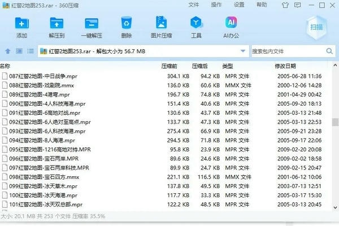Viewport: 339px width, 226px height.
Task: Select file 096红警2地图-宝石两岸.MPR
Action: [44, 159]
